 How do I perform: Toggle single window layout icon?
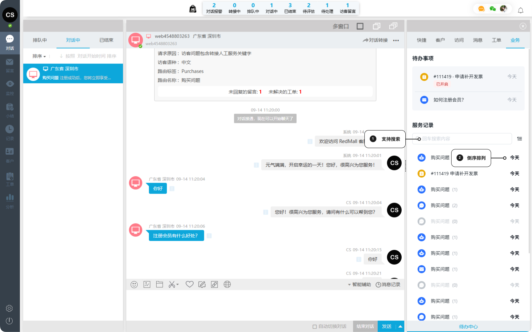[x=360, y=26]
